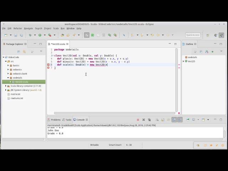
Task: Click editor vertical scrollbar
Action: pyautogui.click(x=177, y=80)
